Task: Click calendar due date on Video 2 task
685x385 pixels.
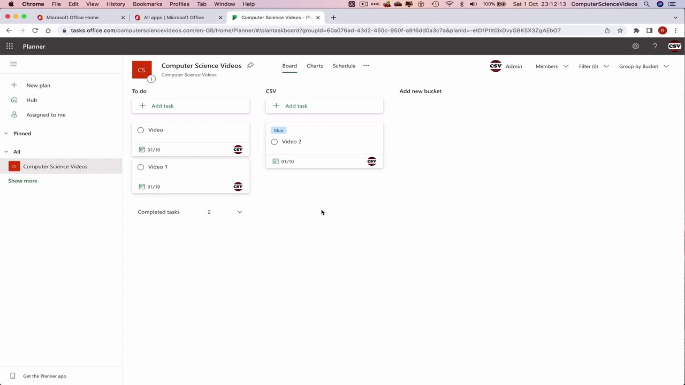Action: [283, 161]
